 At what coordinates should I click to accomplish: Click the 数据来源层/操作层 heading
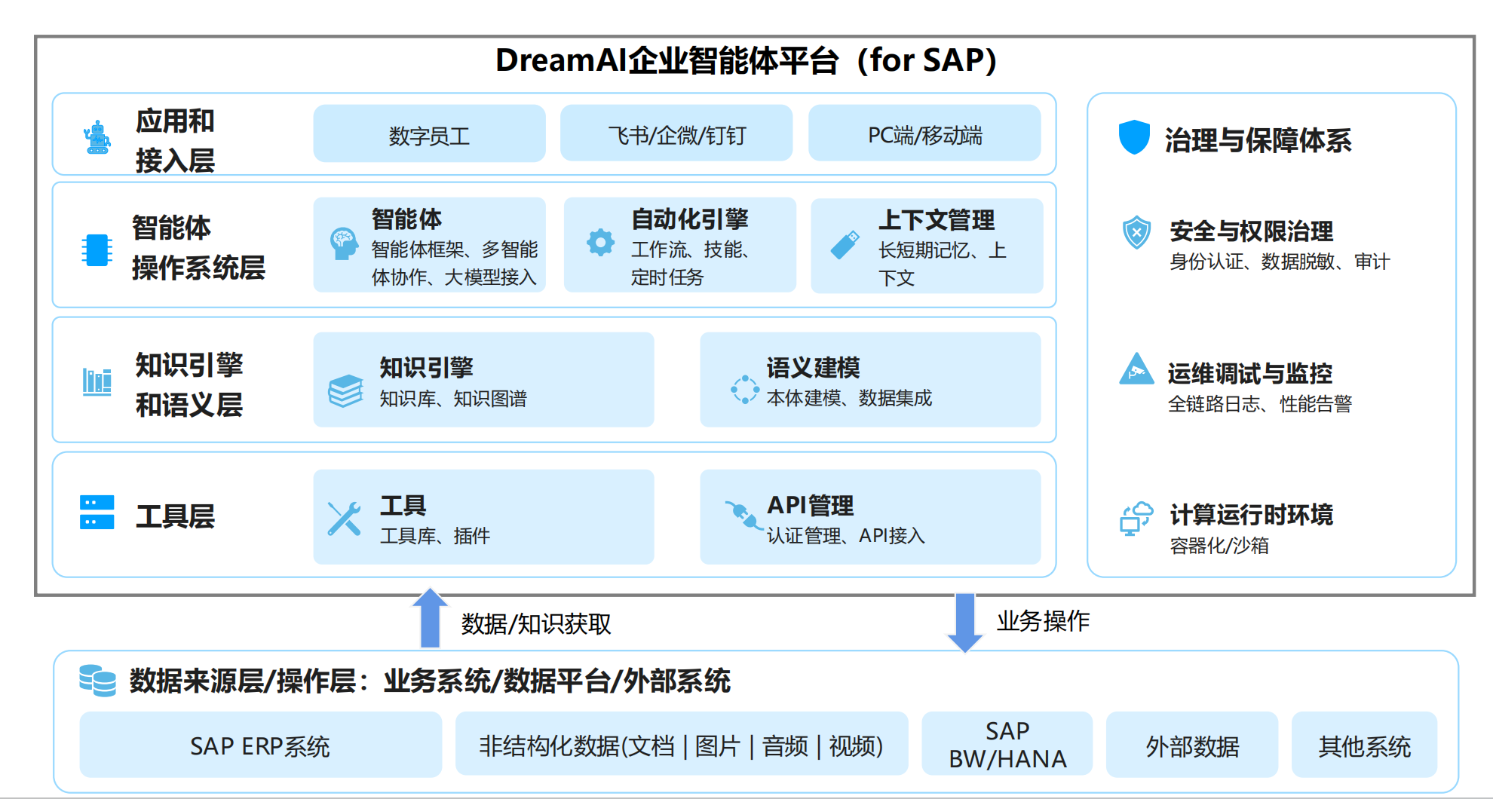pyautogui.click(x=430, y=681)
